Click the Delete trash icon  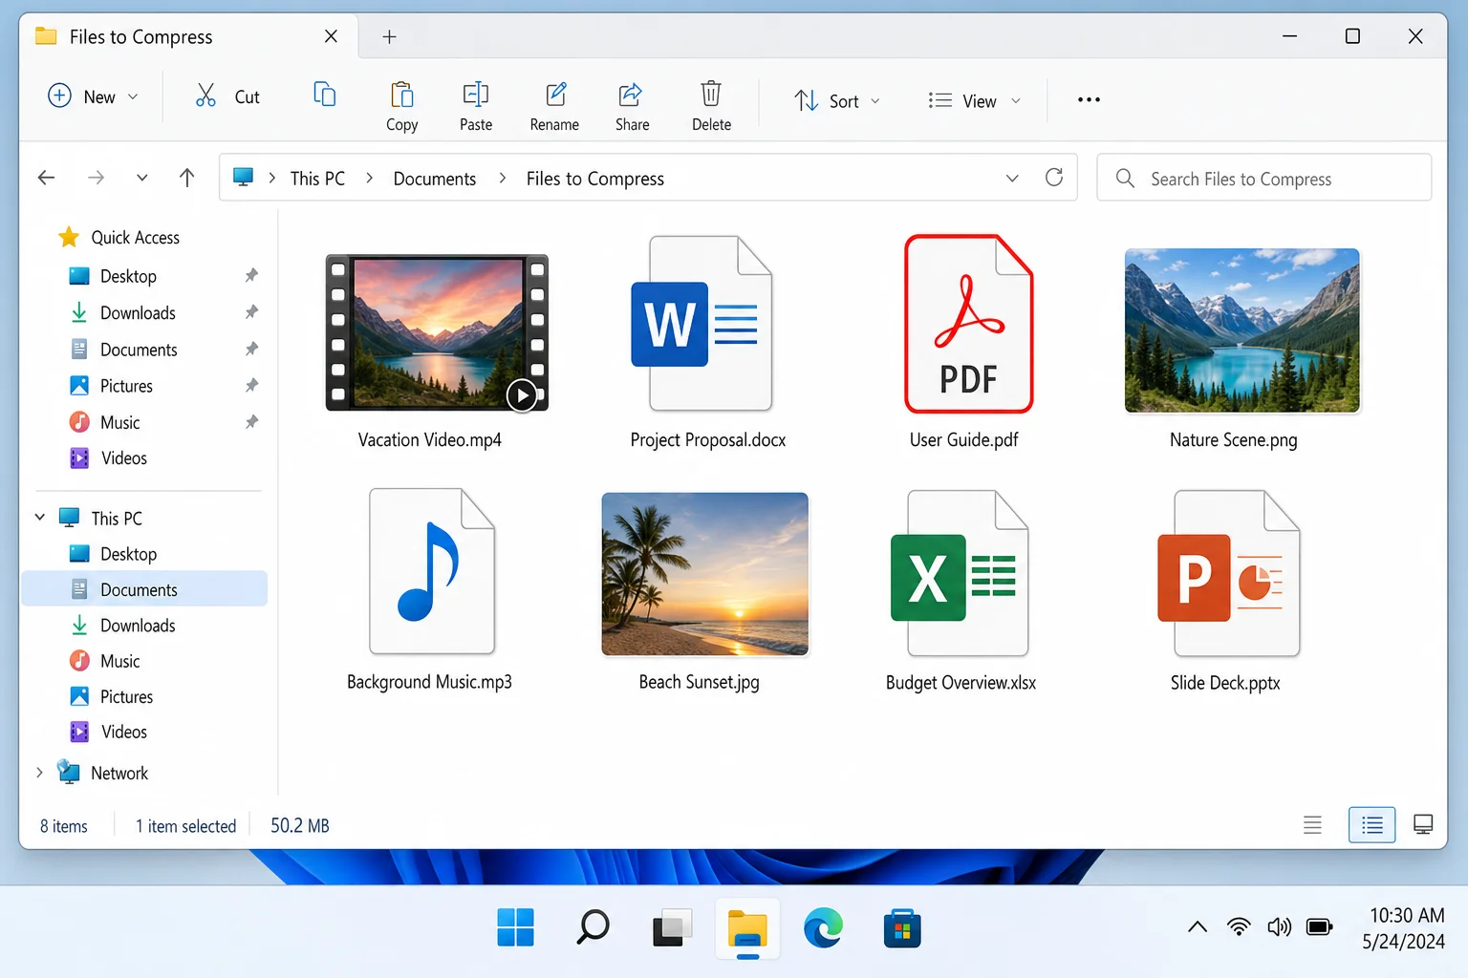pyautogui.click(x=711, y=94)
